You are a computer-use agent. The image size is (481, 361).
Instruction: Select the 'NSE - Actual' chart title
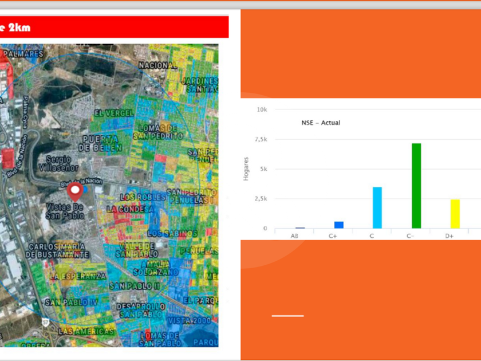click(321, 123)
